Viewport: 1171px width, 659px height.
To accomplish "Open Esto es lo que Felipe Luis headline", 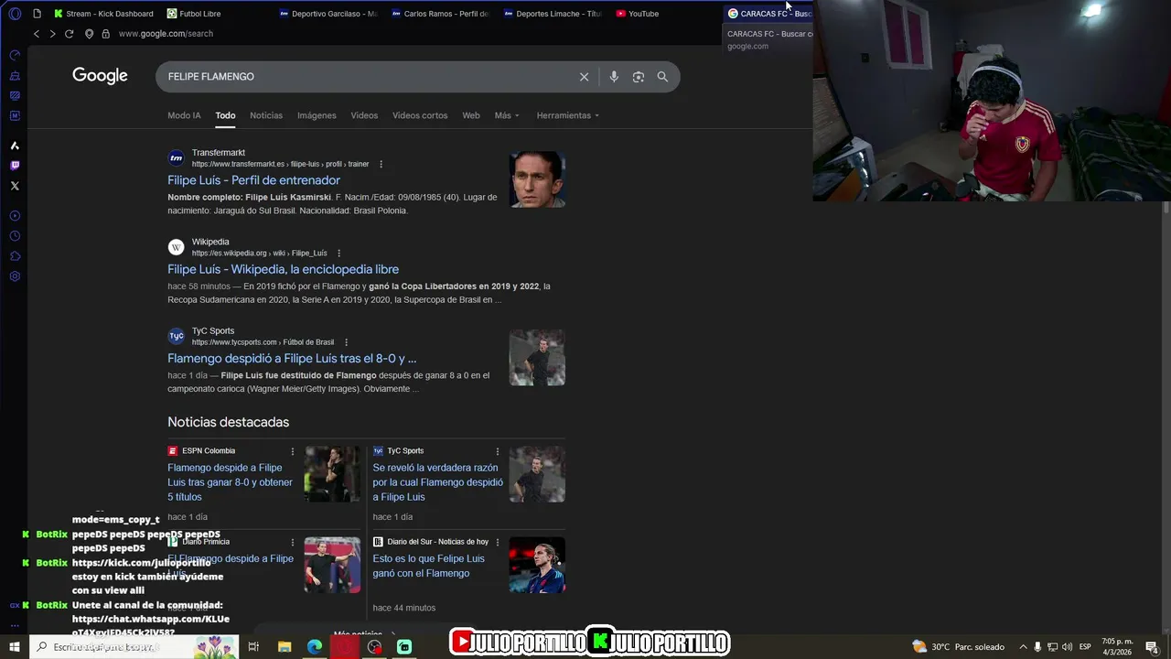I will 429,566.
